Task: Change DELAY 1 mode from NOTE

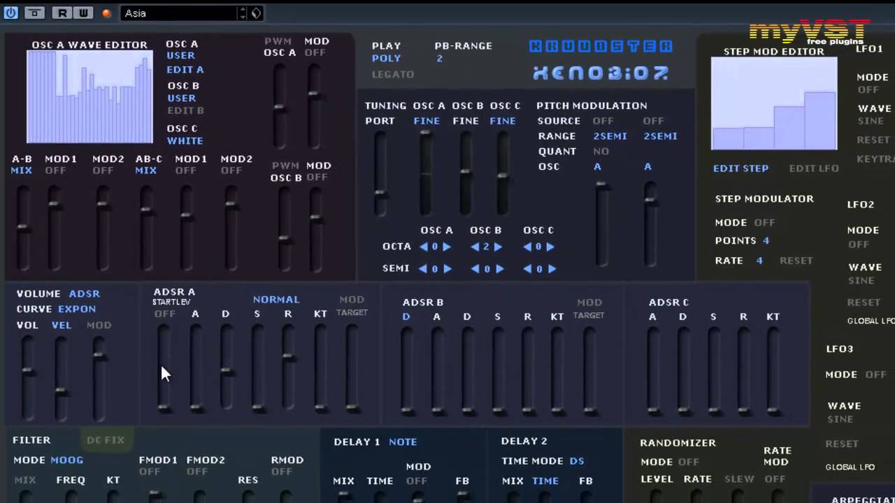Action: pos(403,442)
